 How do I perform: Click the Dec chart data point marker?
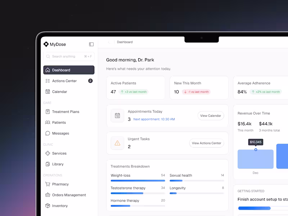(256, 150)
